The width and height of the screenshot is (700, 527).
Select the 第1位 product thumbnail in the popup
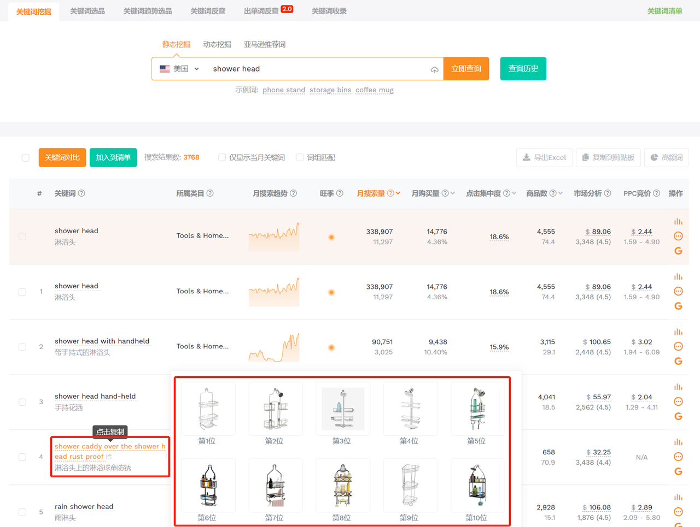click(x=208, y=408)
